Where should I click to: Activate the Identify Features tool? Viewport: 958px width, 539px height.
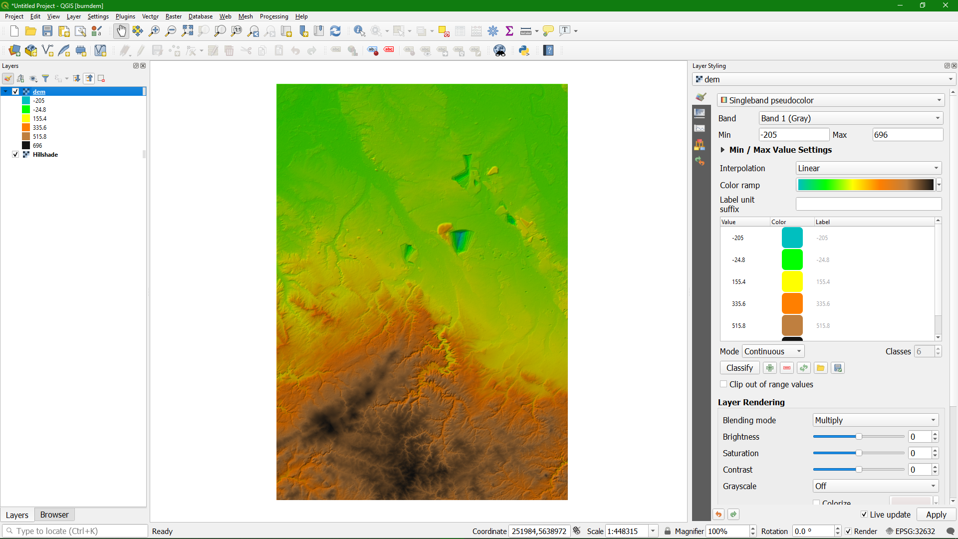(x=359, y=31)
